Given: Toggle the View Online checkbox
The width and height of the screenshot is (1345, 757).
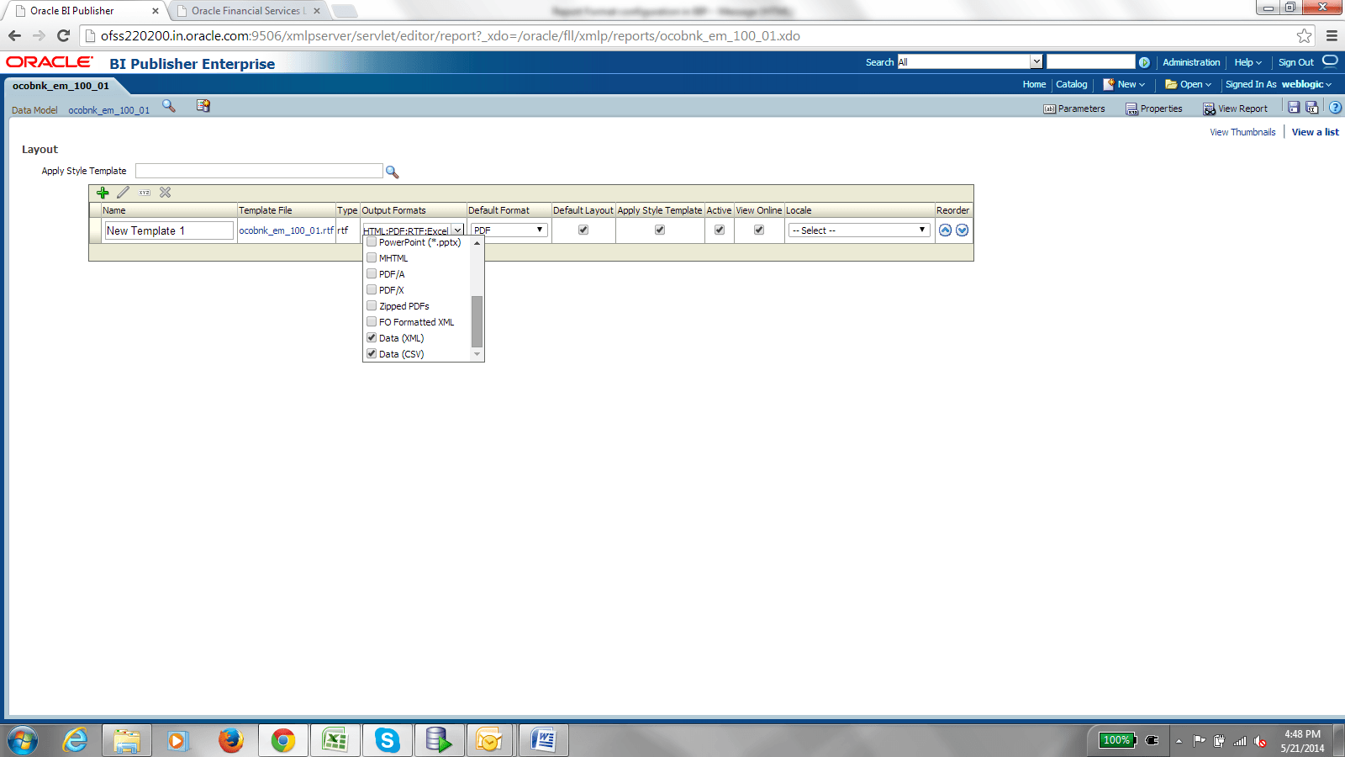Looking at the screenshot, I should (759, 230).
